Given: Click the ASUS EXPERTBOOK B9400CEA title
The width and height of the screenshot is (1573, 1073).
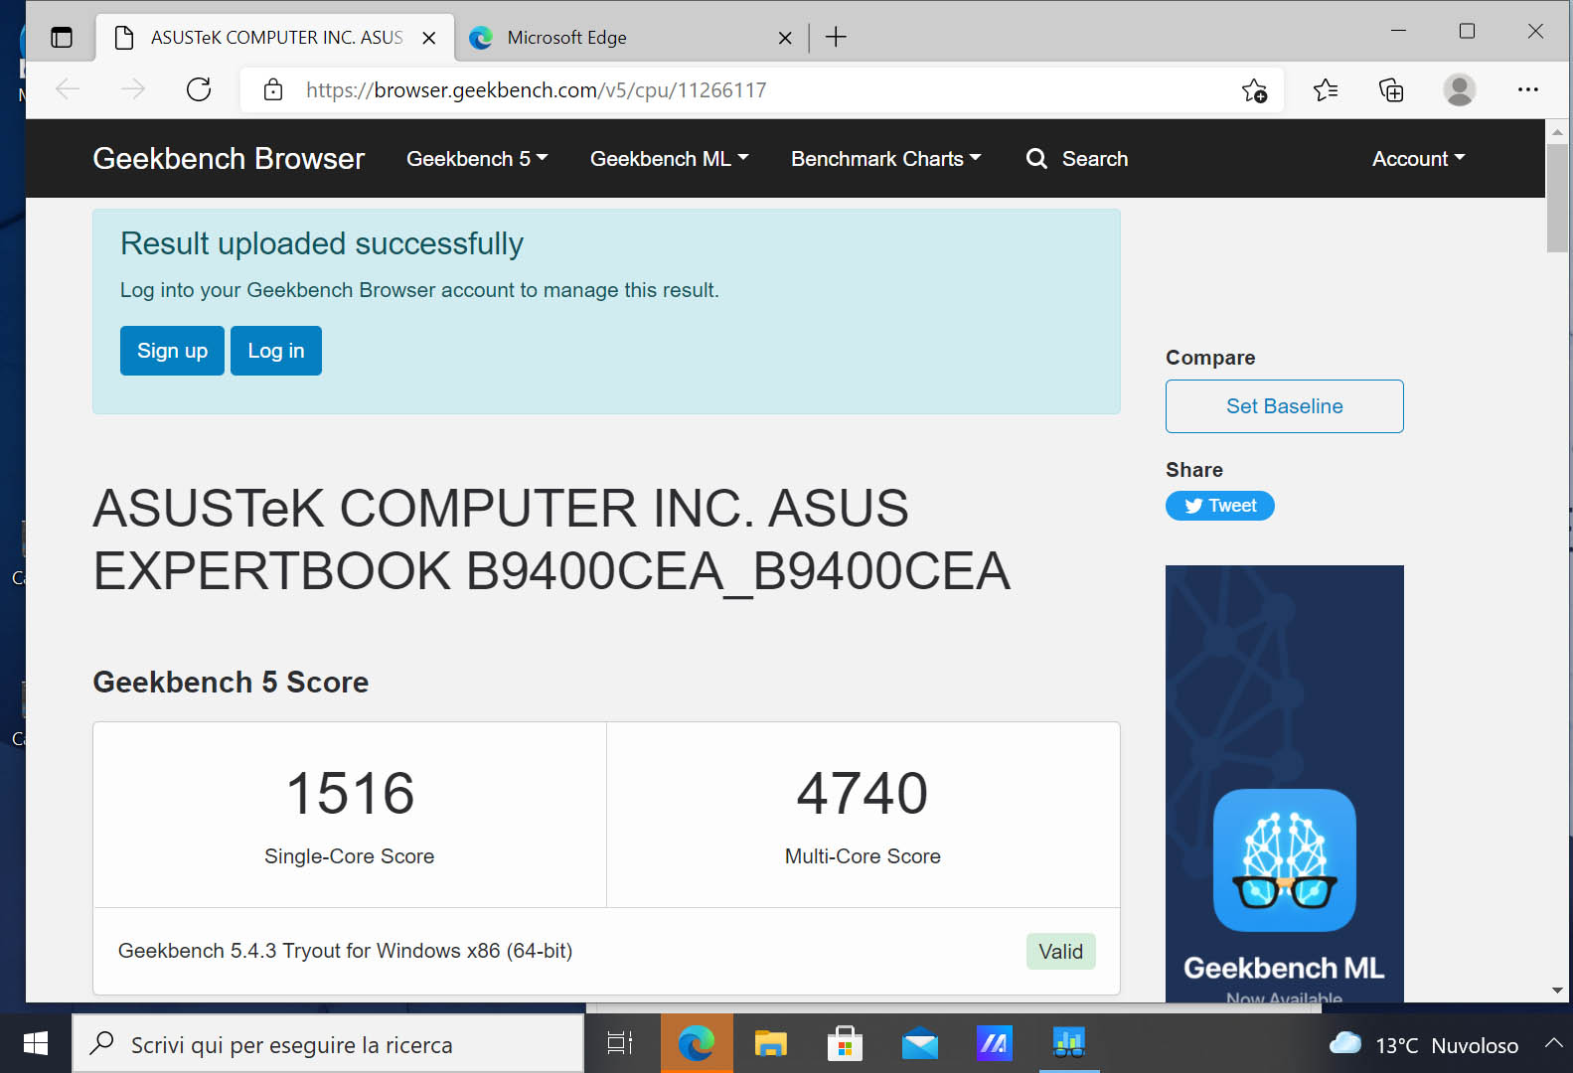Looking at the screenshot, I should pyautogui.click(x=551, y=539).
